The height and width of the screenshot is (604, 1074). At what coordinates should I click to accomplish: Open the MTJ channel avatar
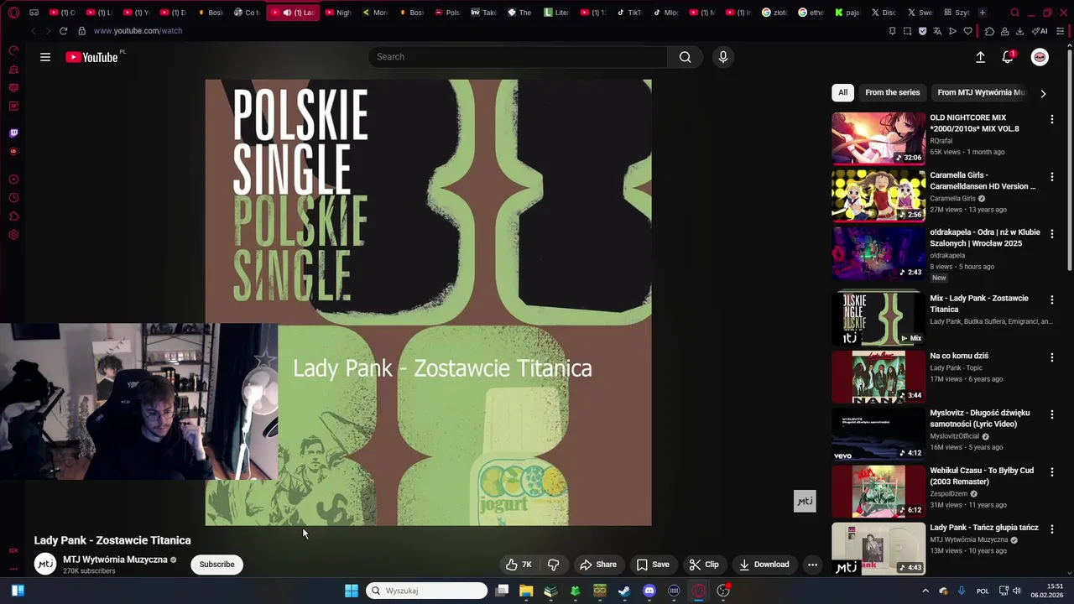45,565
